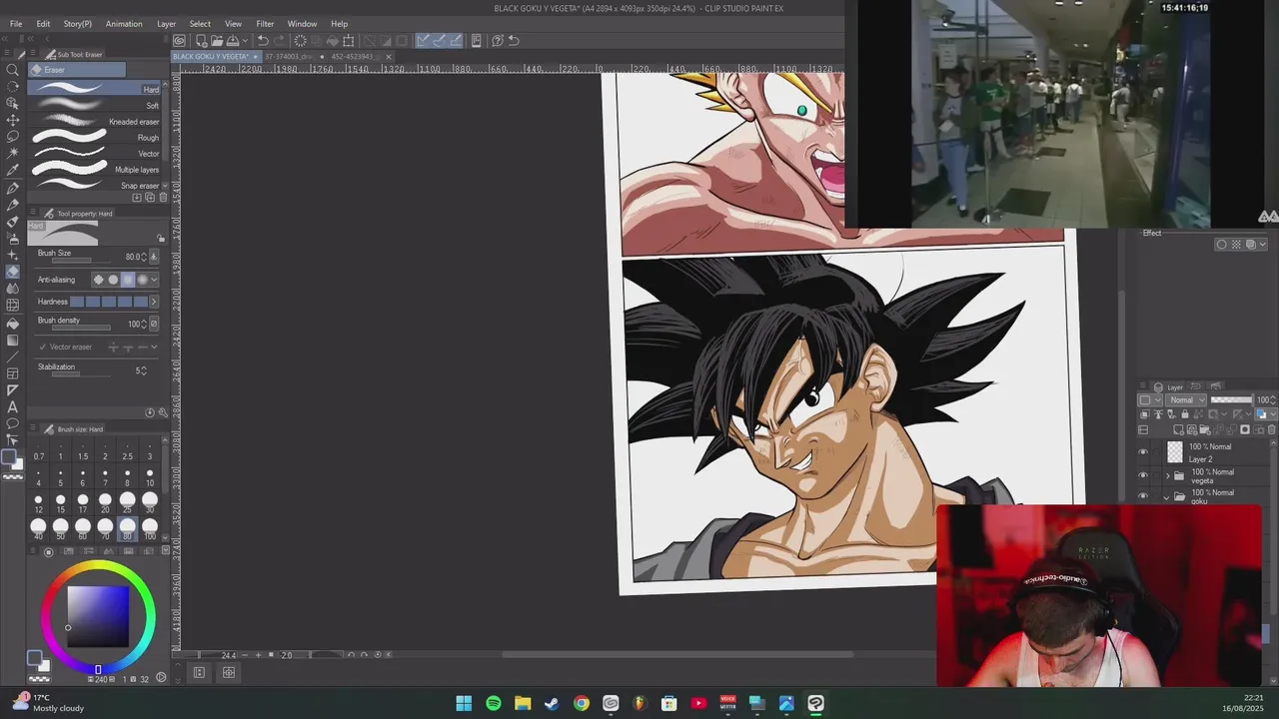Screen dimensions: 1279x719
Task: Toggle Snap to Ruler in command bar
Action: 423,41
